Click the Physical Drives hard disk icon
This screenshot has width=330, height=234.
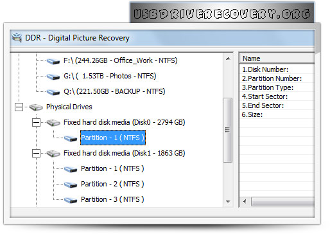click(x=36, y=107)
